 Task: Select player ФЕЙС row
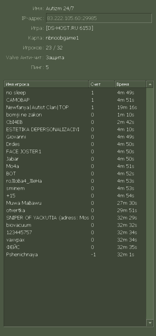pyautogui.click(x=75, y=247)
